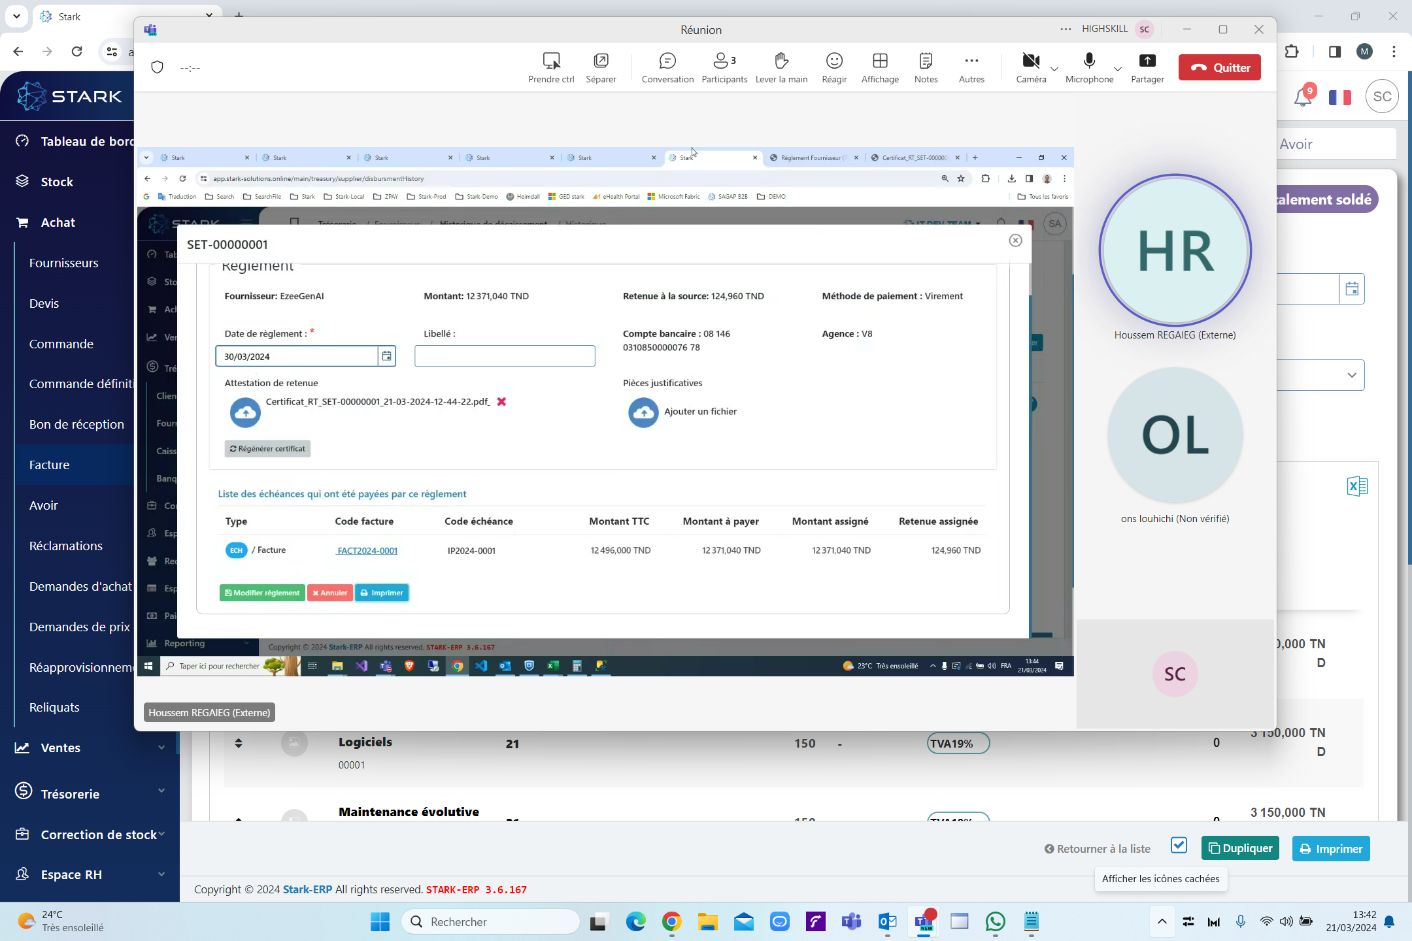Toggle the Microphone mute
Screen dimensions: 1412x941
(1089, 68)
